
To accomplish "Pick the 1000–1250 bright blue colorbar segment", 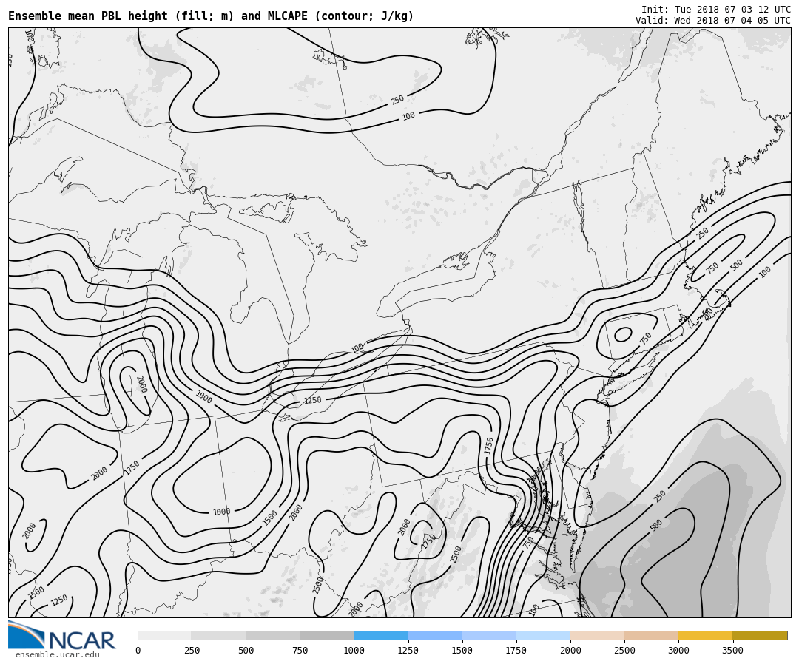I will (x=381, y=635).
